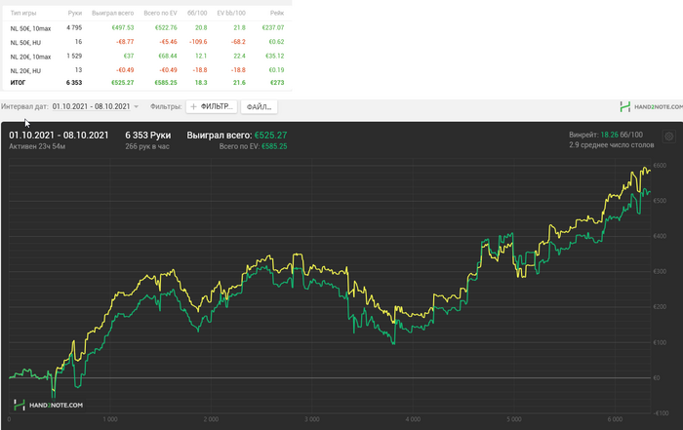Image resolution: width=683 pixels, height=430 pixels.
Task: Click the 2.9 среднее число столов label
Action: [x=612, y=145]
